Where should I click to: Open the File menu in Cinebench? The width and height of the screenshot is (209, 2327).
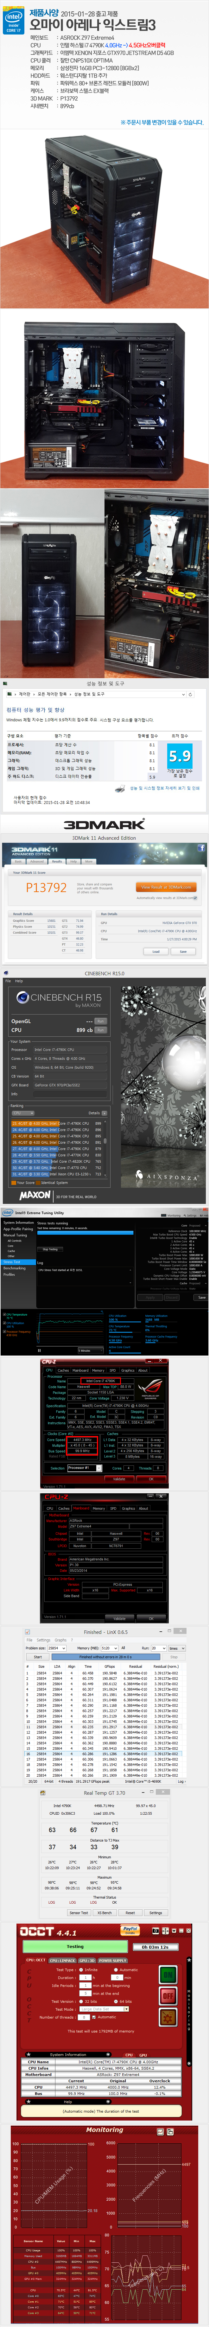tap(8, 981)
